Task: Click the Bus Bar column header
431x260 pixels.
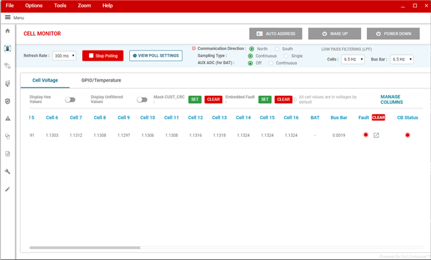Action: [x=339, y=118]
